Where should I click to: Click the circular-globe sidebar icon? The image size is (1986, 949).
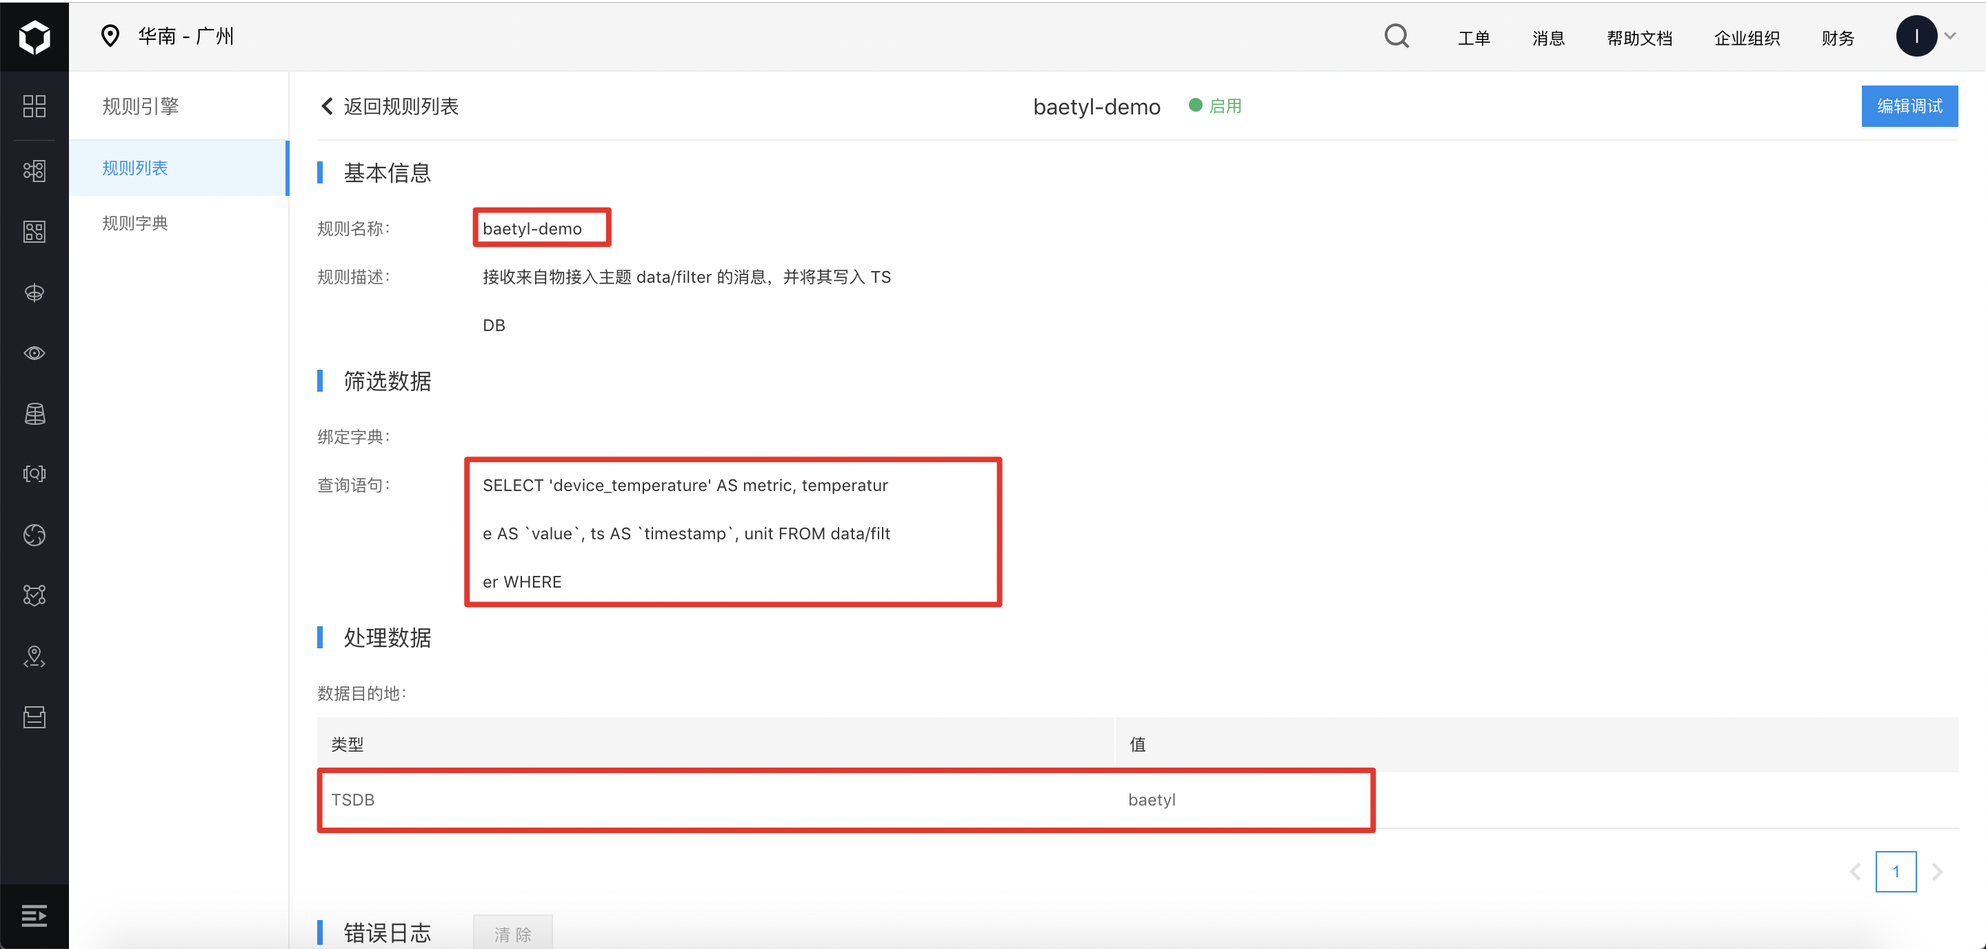[34, 535]
